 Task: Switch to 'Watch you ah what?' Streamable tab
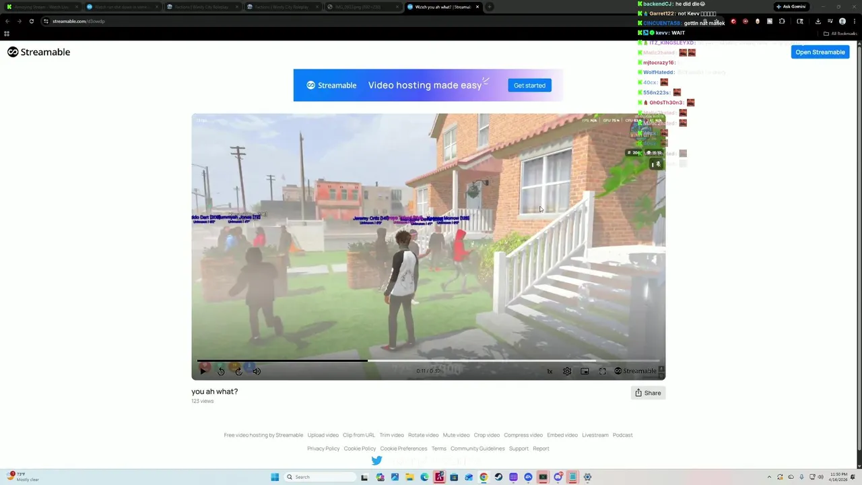pyautogui.click(x=443, y=7)
